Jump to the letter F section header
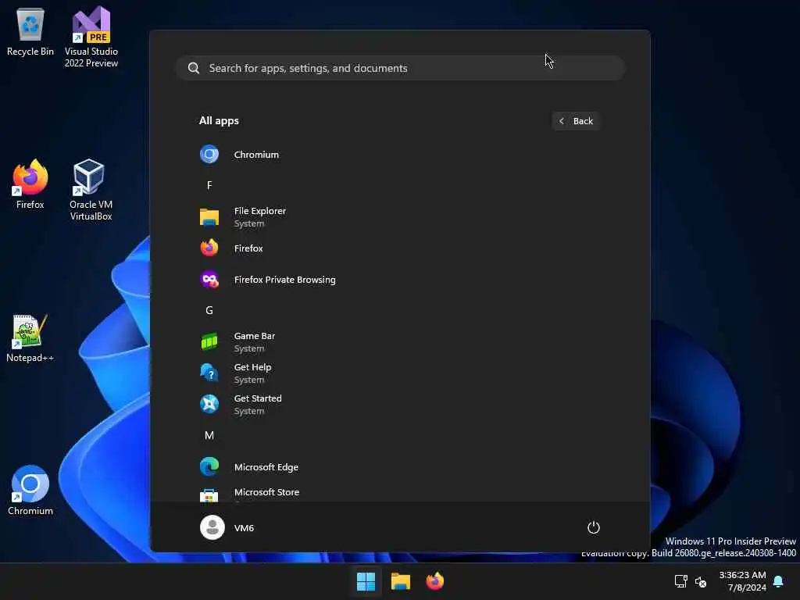Image resolution: width=800 pixels, height=600 pixels. point(209,185)
